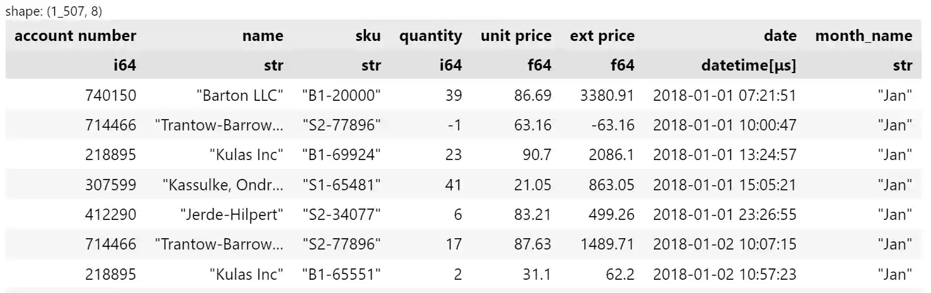The image size is (931, 293).
Task: Select the "unit price" column header
Action: 516,36
